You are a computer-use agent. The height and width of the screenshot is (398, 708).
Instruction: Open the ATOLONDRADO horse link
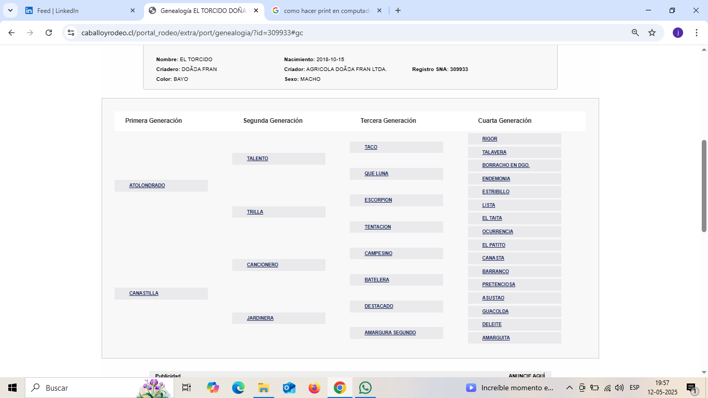(x=147, y=186)
